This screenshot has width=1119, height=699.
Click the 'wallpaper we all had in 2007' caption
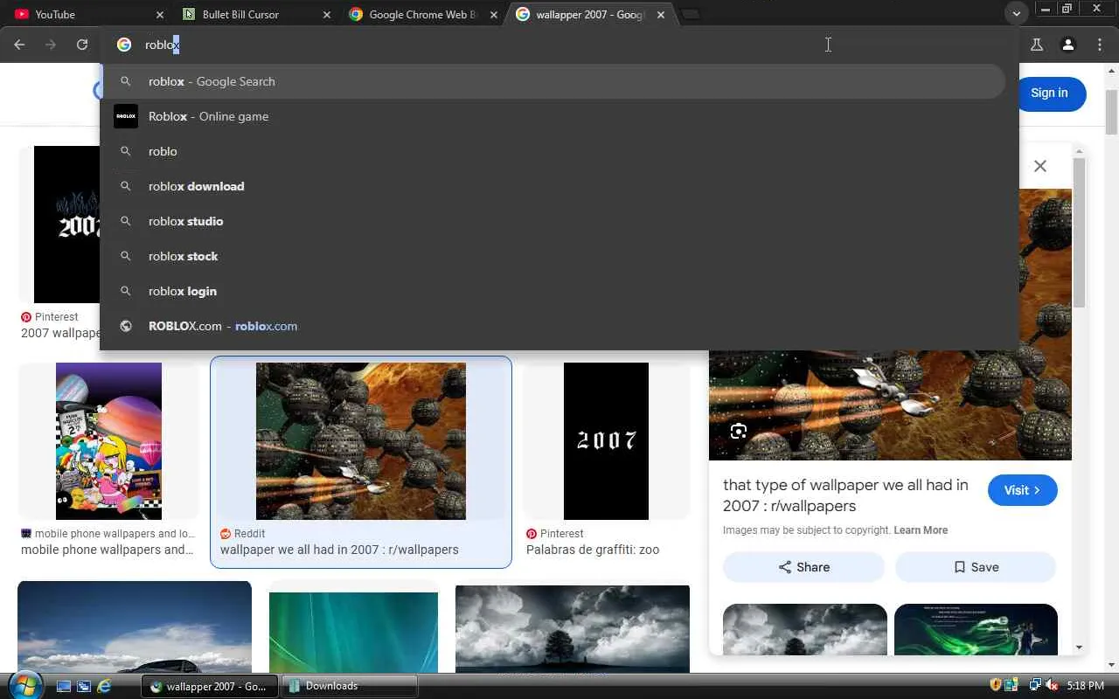click(x=339, y=550)
